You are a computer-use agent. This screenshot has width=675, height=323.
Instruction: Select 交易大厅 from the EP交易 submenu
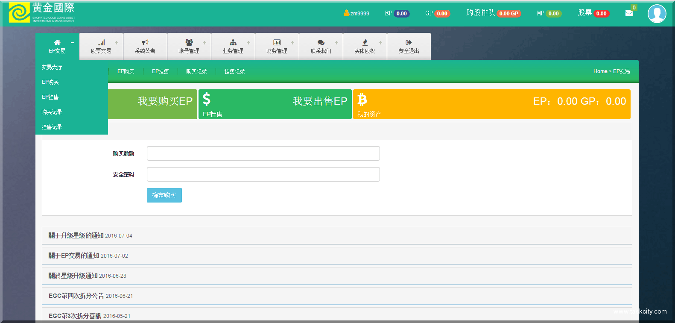pyautogui.click(x=52, y=67)
